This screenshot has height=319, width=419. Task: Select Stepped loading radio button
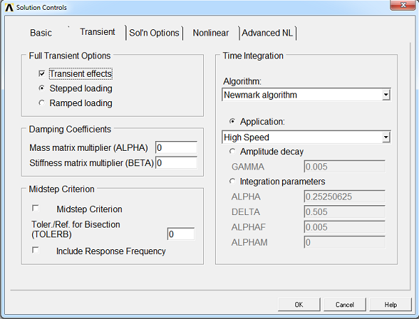pyautogui.click(x=42, y=89)
